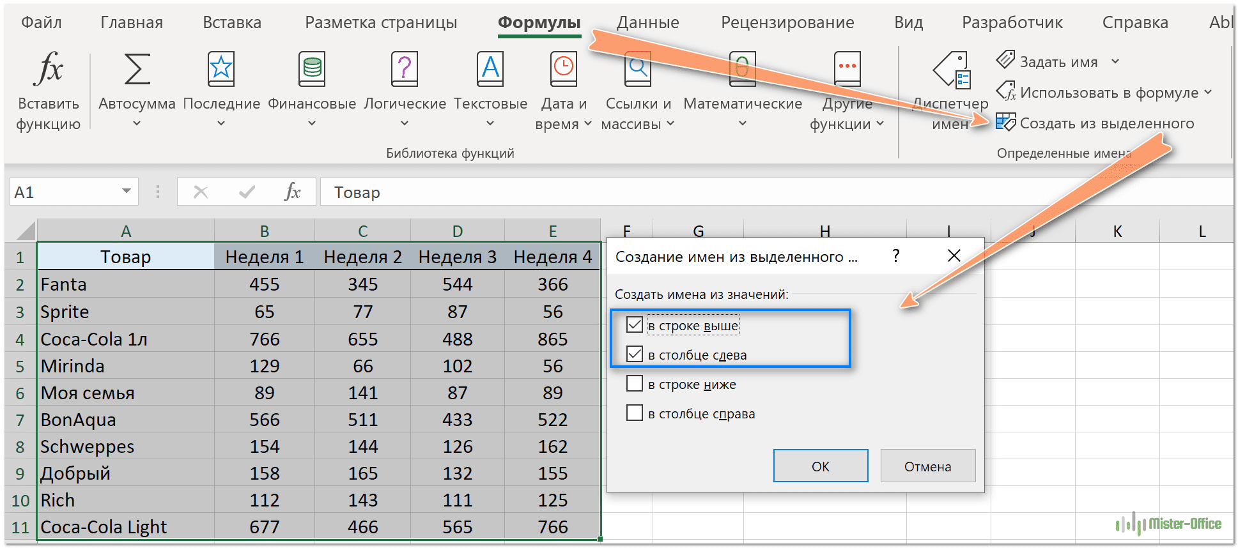The height and width of the screenshot is (548, 1238).
Task: Click the Создать из выделенного icon
Action: point(1005,122)
